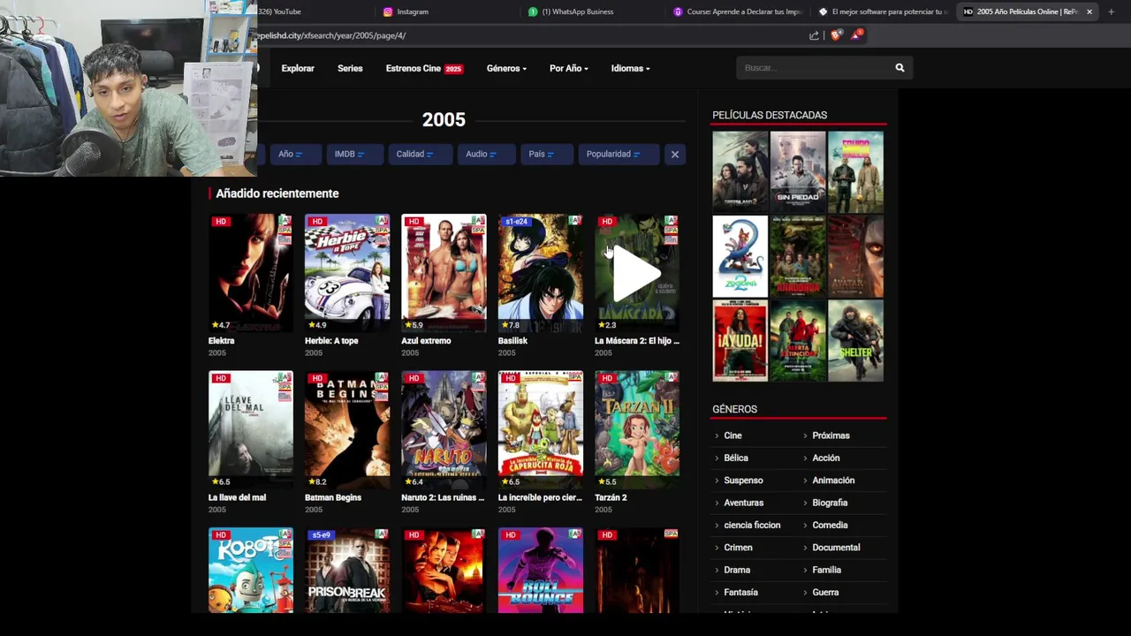Image resolution: width=1131 pixels, height=636 pixels.
Task: Open La llave del mal poster
Action: 251,429
